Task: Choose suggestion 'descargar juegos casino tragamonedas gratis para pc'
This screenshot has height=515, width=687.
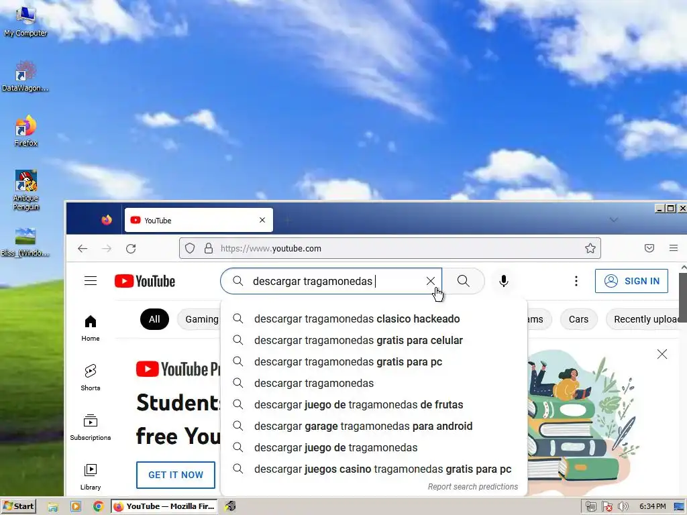Action: click(374, 469)
